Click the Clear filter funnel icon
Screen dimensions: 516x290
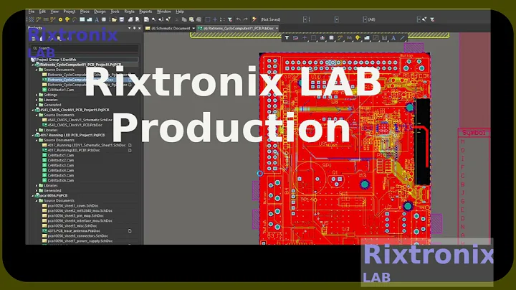(x=230, y=19)
